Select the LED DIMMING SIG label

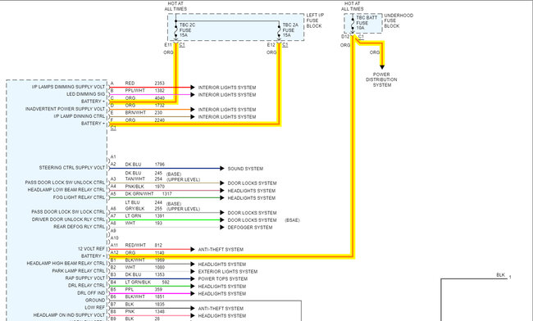85,94
